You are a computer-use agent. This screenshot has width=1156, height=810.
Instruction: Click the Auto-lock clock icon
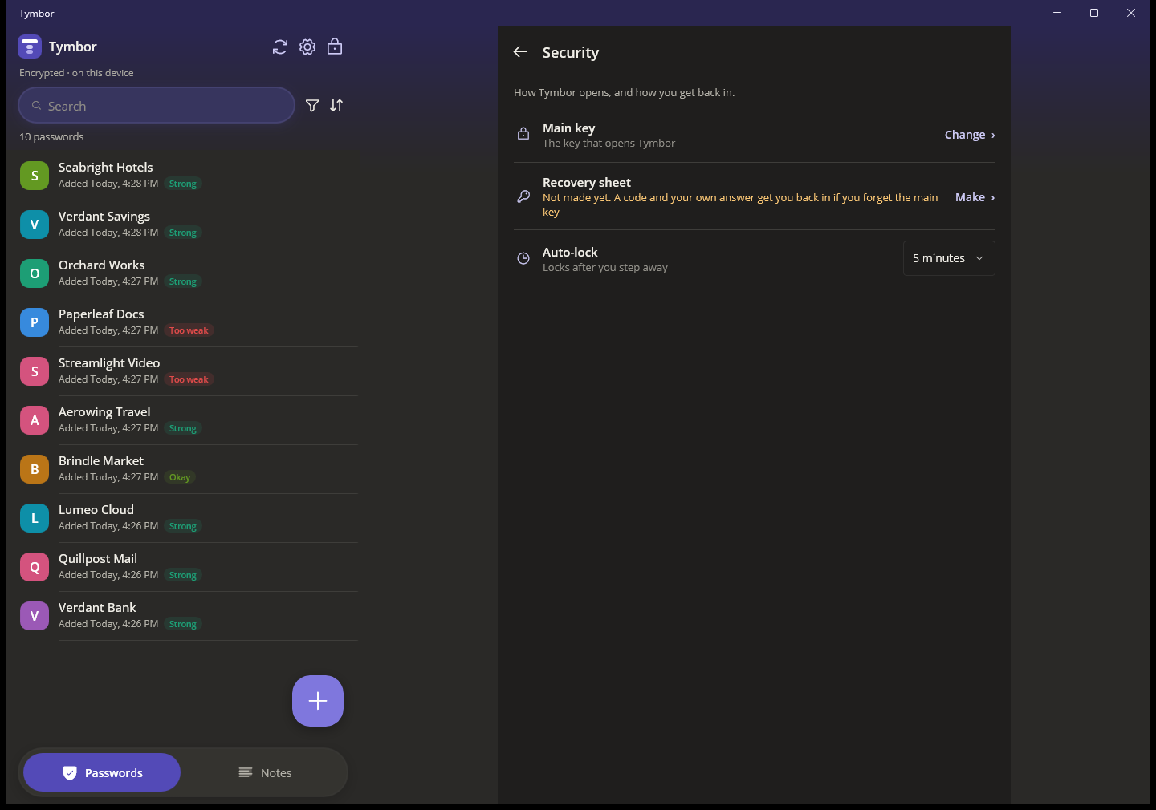coord(523,258)
